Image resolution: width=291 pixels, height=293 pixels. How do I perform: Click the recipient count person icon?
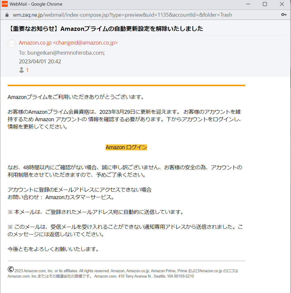coord(21,70)
